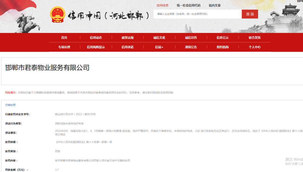Image resolution: width=303 pixels, height=172 pixels.
Task: Click the value 消防设施未保持完好有效
Action: [69, 124]
